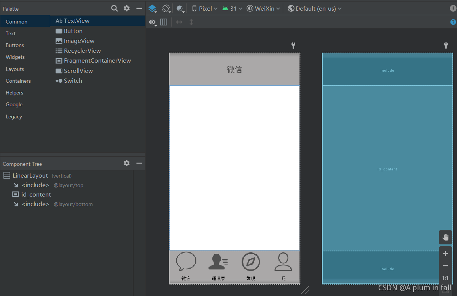
Task: Select bottom include block in blueprint
Action: tap(387, 267)
